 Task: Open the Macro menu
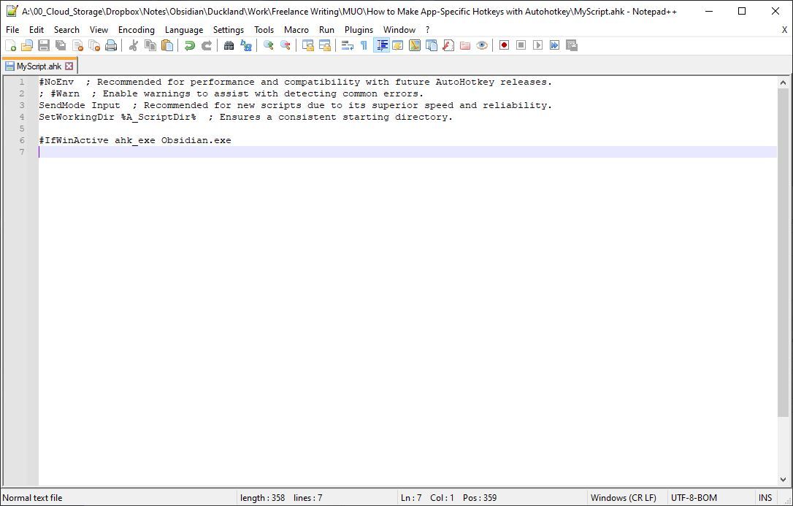(x=296, y=30)
